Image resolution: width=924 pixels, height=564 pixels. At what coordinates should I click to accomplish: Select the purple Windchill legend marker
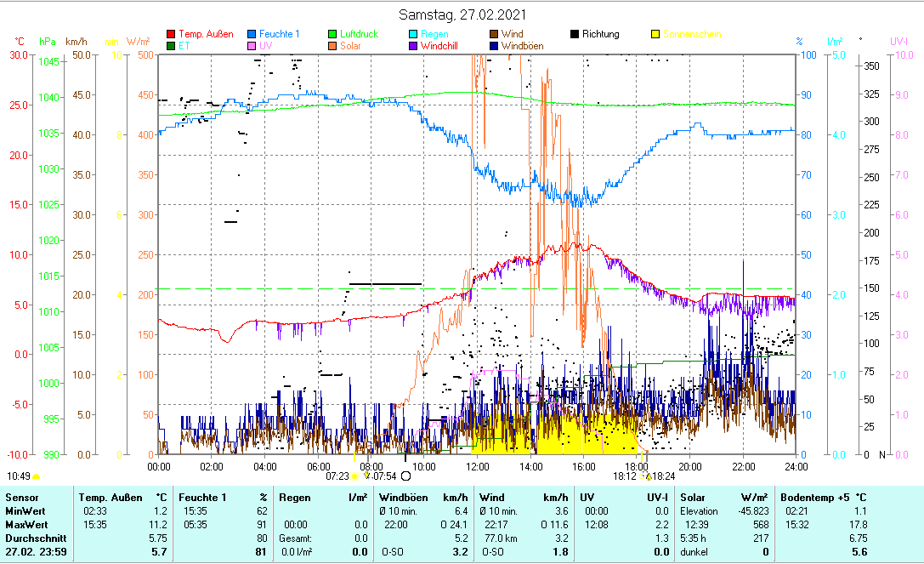414,46
